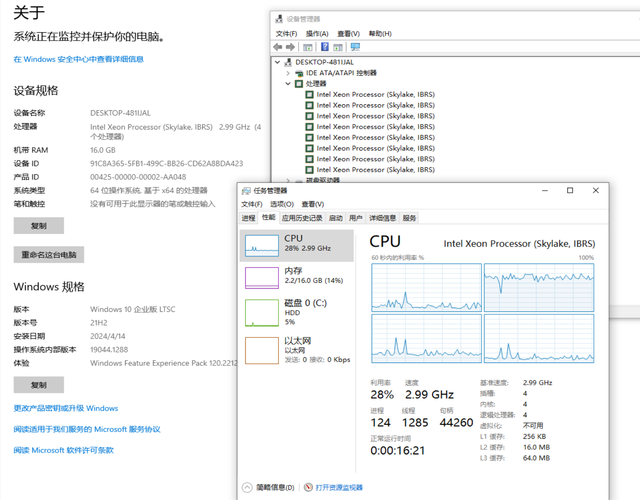Toggle the show/hide action pane icon
This screenshot has width=640, height=500.
coord(338,47)
